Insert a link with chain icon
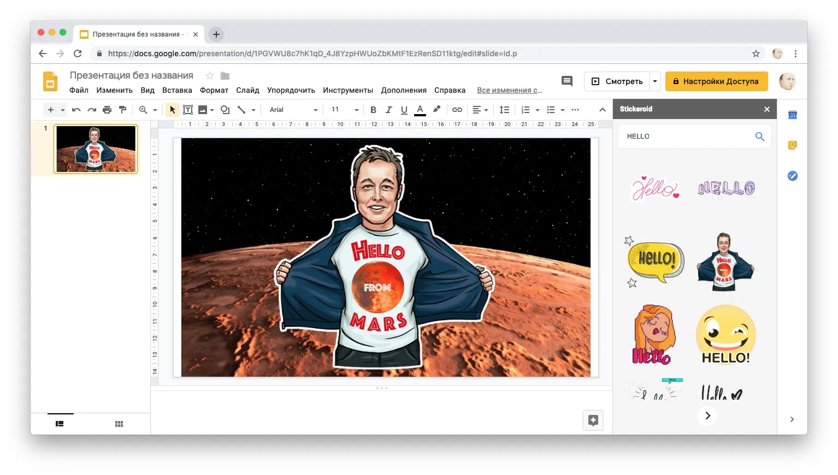 pos(457,110)
